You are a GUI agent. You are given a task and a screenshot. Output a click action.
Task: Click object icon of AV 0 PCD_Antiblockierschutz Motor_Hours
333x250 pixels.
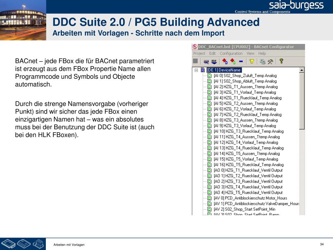pyautogui.click(x=209, y=198)
